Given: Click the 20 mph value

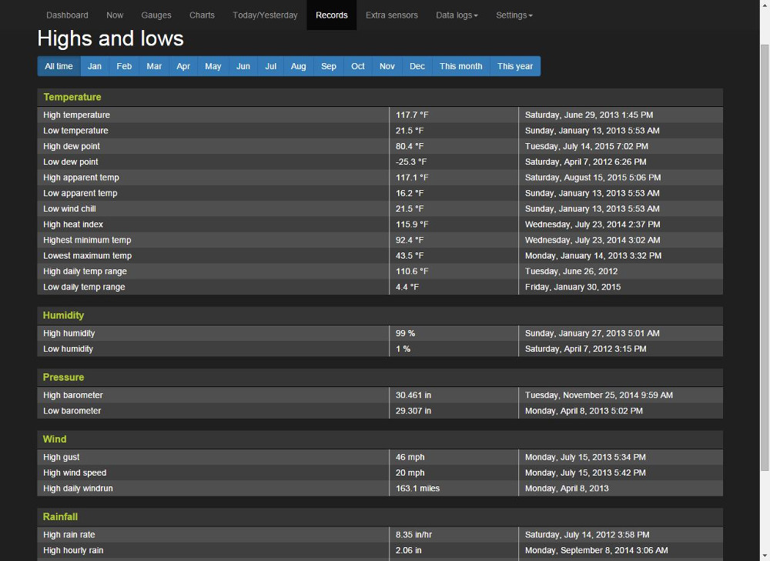Looking at the screenshot, I should pos(410,473).
